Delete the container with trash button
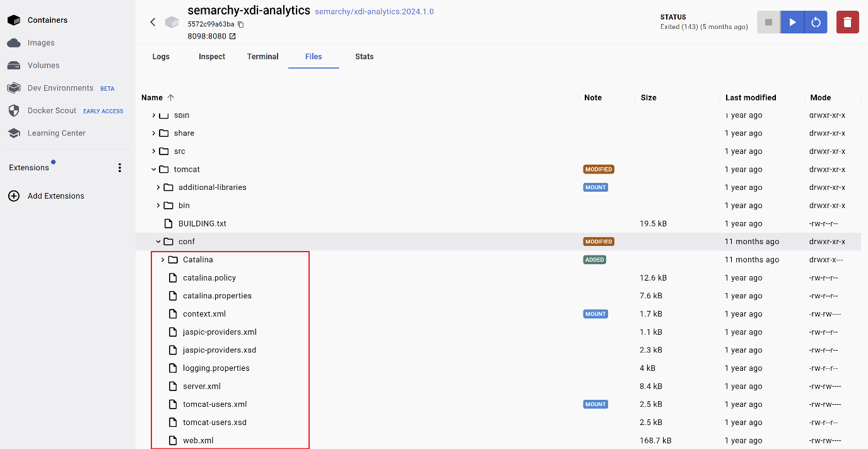 (x=847, y=22)
